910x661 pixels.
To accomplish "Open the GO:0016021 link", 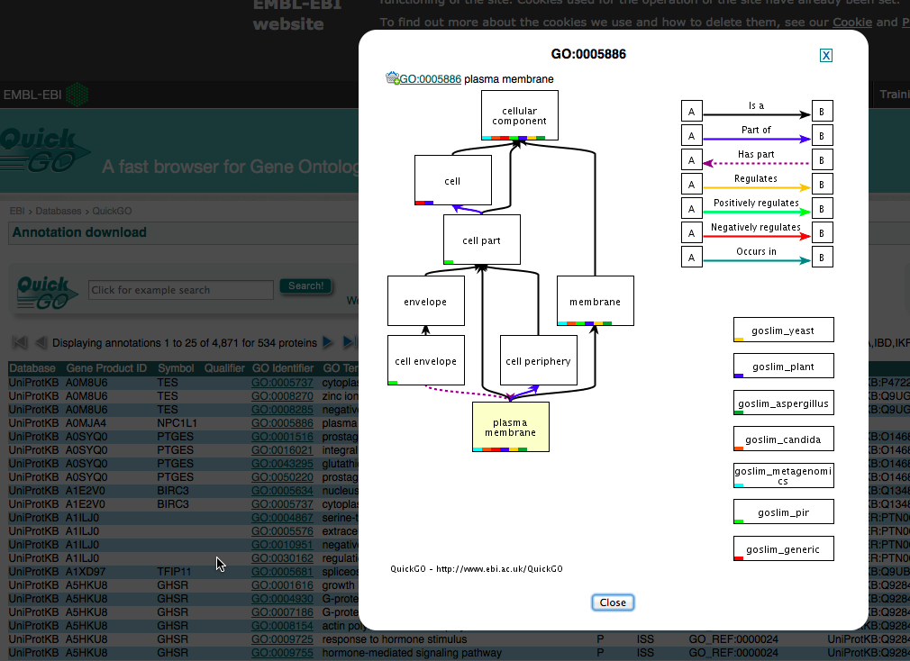I will pyautogui.click(x=282, y=450).
